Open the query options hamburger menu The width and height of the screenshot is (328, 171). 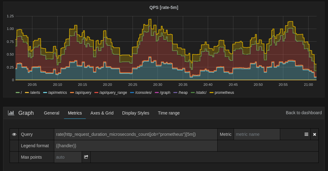click(306, 134)
